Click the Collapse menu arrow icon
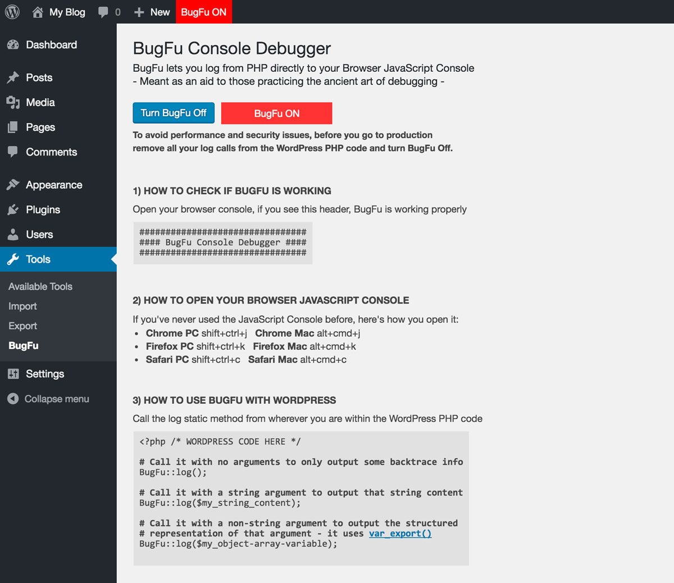 tap(13, 399)
